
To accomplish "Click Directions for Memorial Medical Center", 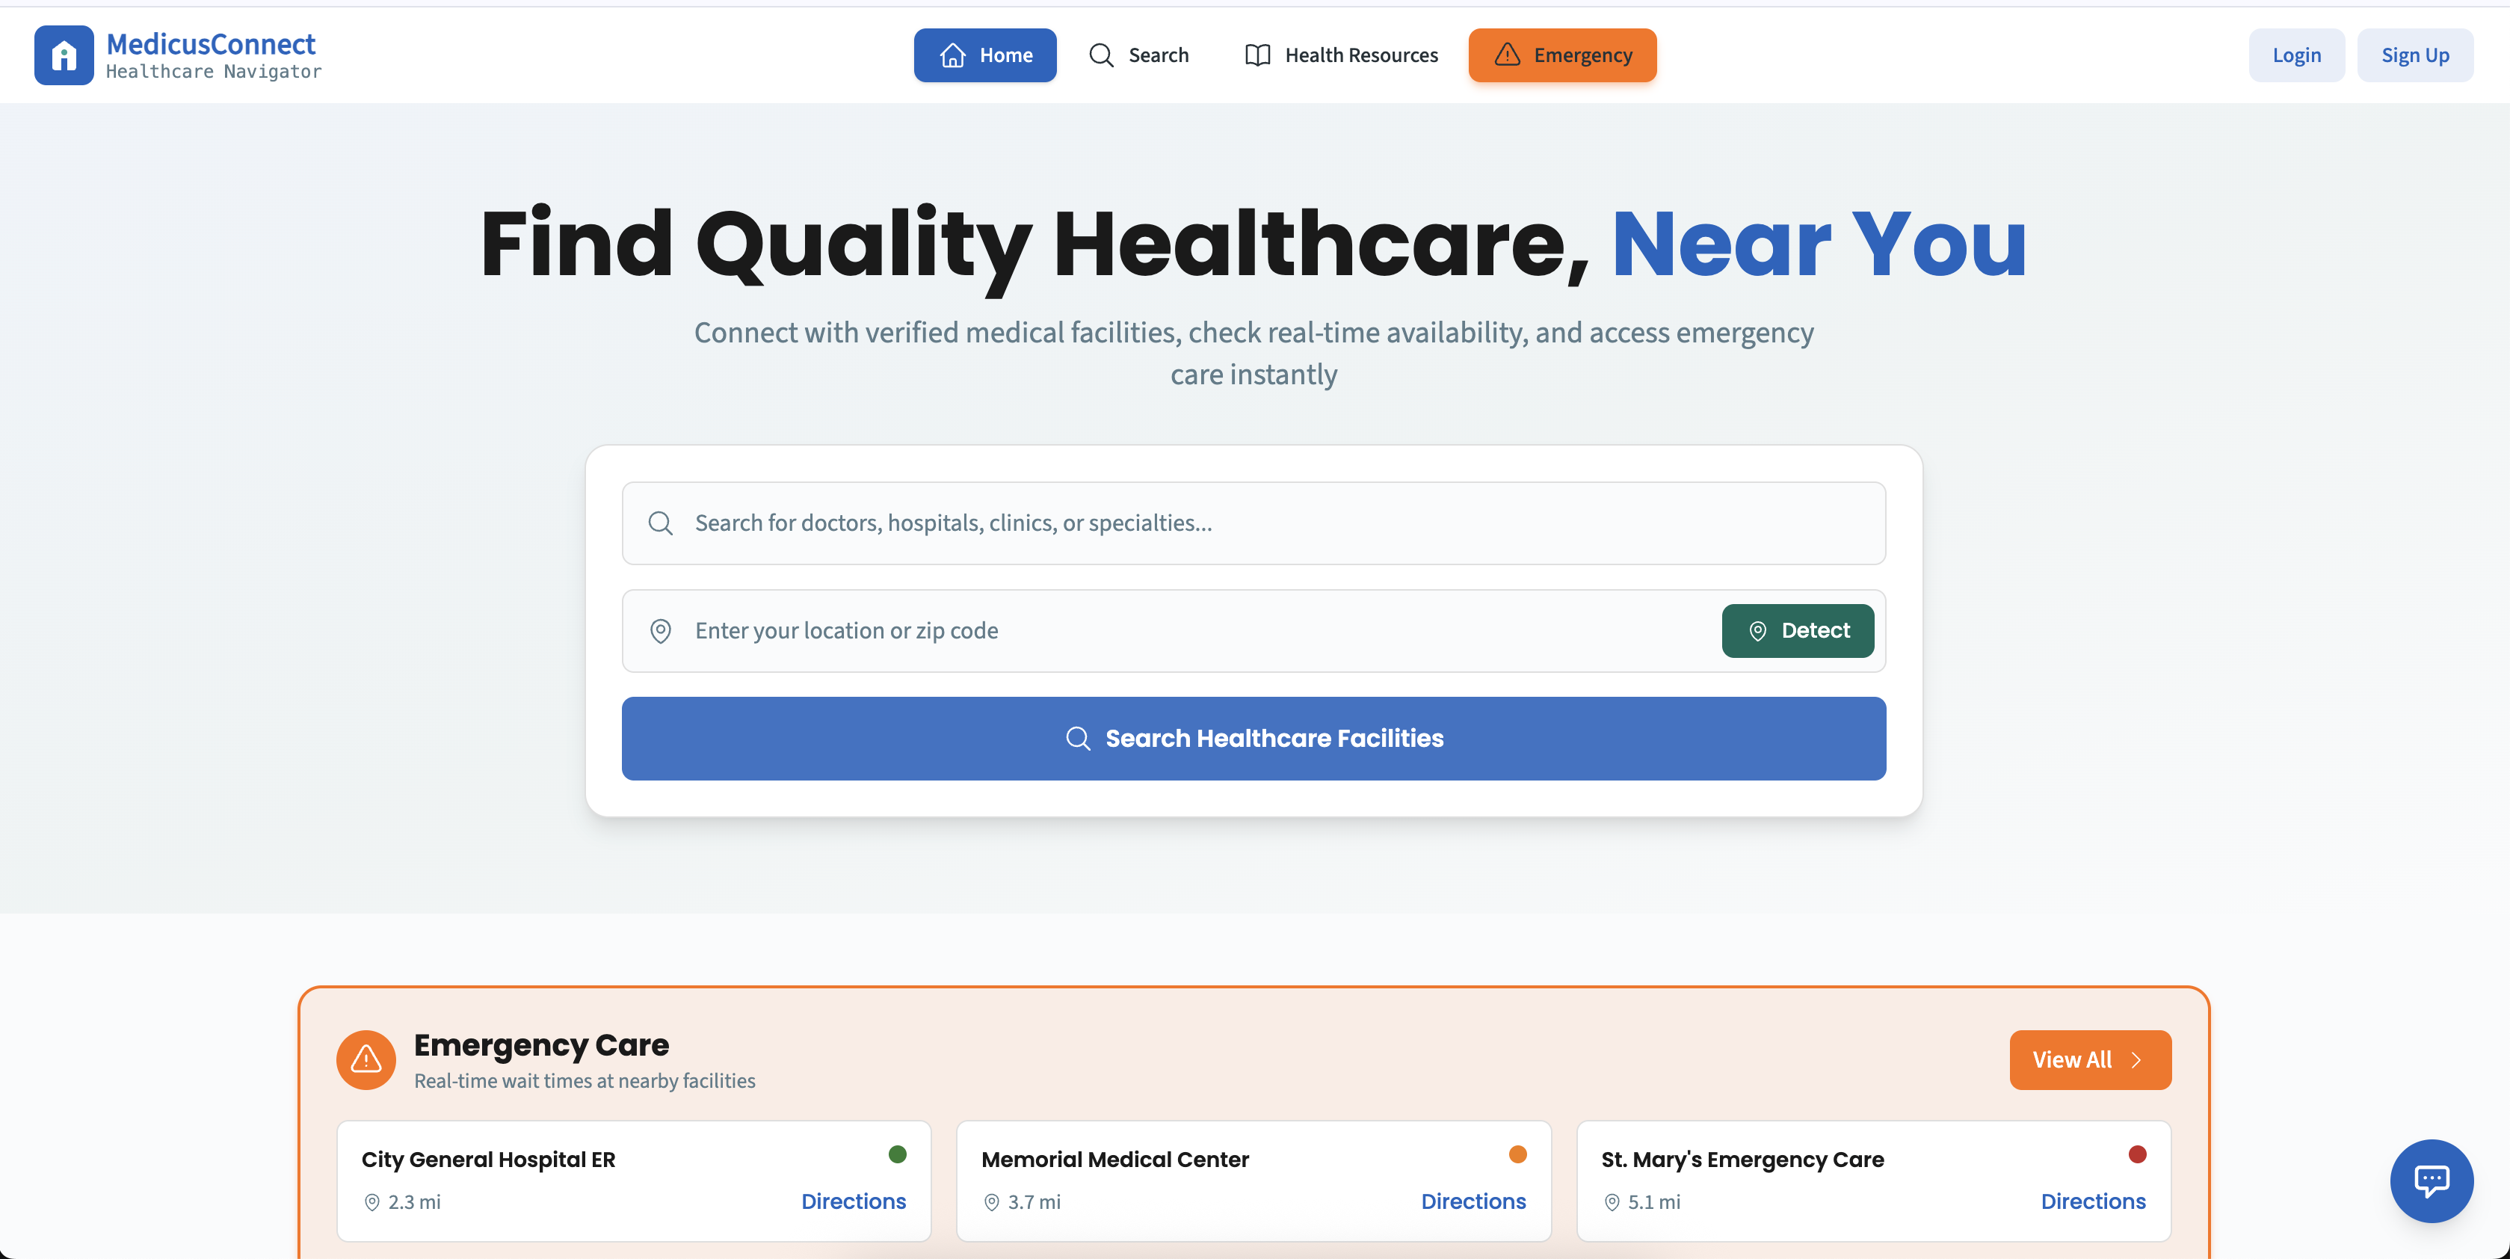I will click(x=1473, y=1201).
